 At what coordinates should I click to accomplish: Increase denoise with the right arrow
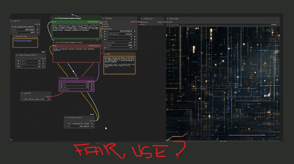coord(135,48)
